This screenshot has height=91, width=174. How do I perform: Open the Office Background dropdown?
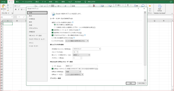73,72
